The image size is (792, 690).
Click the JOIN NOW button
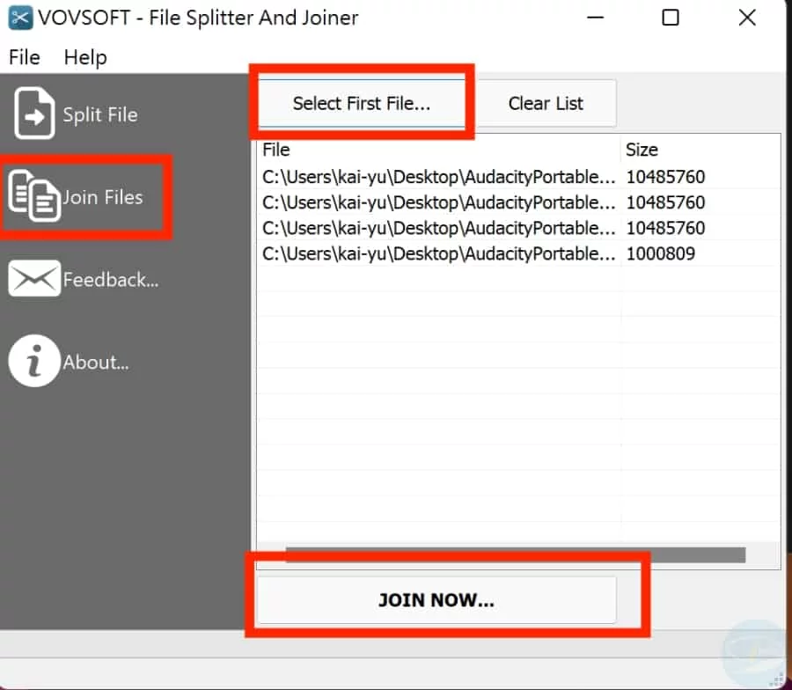pos(436,599)
